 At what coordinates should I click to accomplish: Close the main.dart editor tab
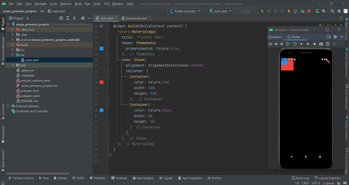click(x=116, y=18)
